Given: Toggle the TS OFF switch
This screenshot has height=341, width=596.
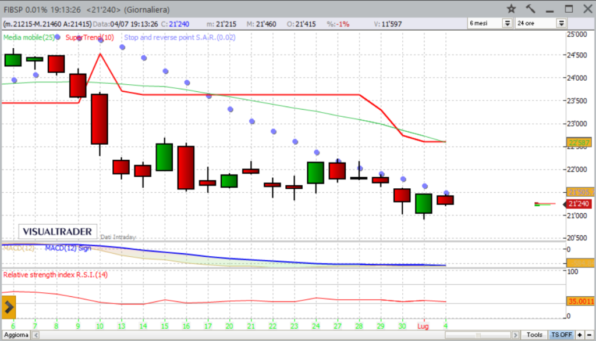Looking at the screenshot, I should [562, 335].
